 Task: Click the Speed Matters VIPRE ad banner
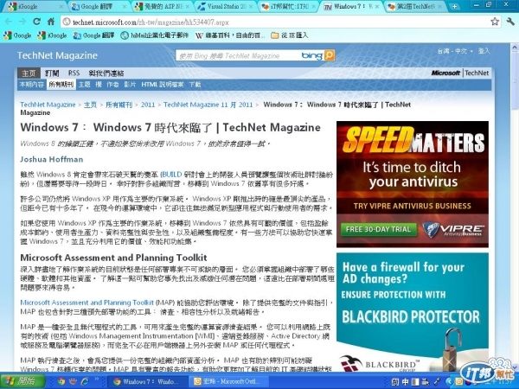click(x=413, y=184)
